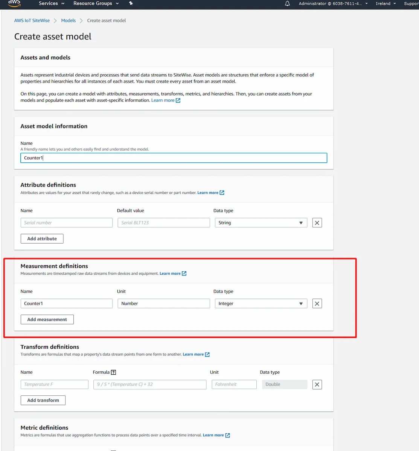This screenshot has height=451, width=419.
Task: Click the Assets and models heading
Action: (46, 58)
